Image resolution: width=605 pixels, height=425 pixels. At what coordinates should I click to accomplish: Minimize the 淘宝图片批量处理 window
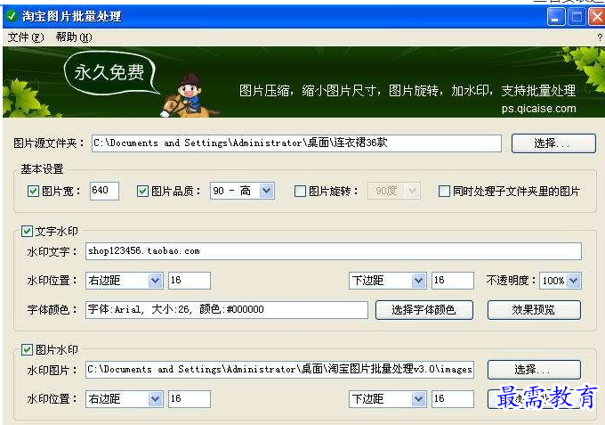(556, 17)
